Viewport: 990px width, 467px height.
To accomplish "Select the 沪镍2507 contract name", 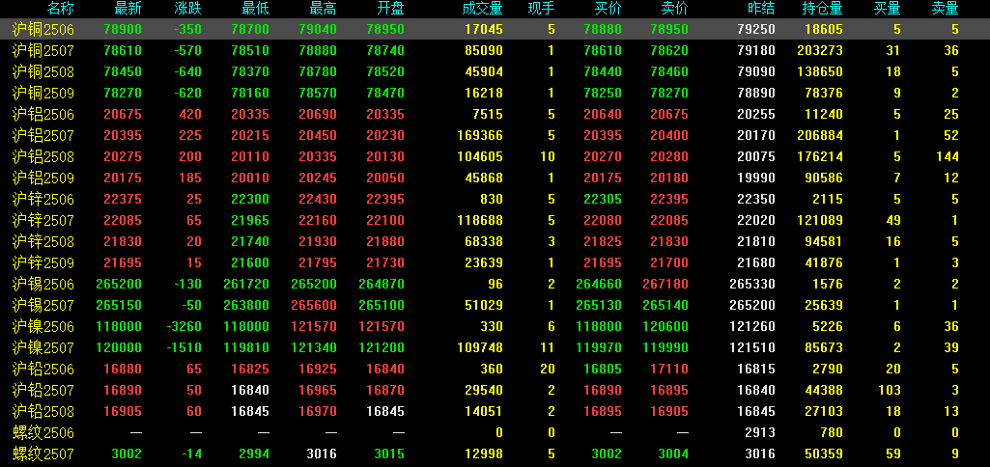I will [x=42, y=347].
